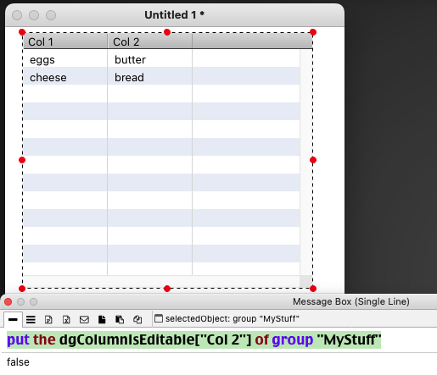Click the Untitled 1 window close button
Image resolution: width=437 pixels, height=375 pixels.
point(17,15)
